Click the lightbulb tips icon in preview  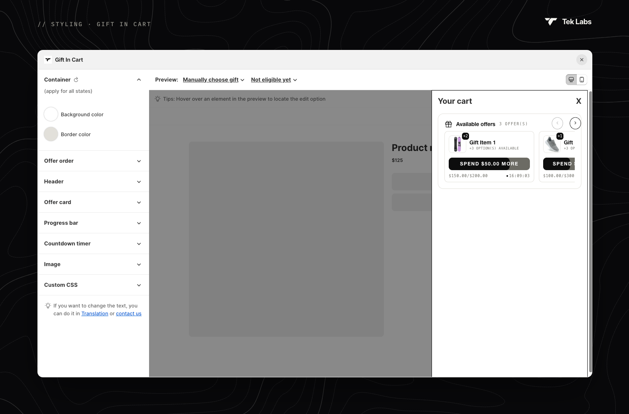tap(158, 99)
